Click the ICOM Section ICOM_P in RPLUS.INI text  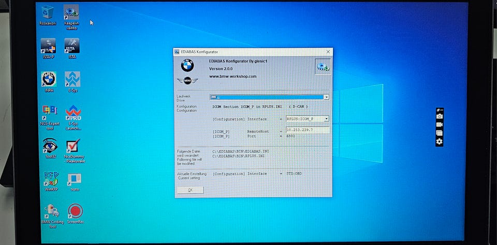(x=247, y=107)
